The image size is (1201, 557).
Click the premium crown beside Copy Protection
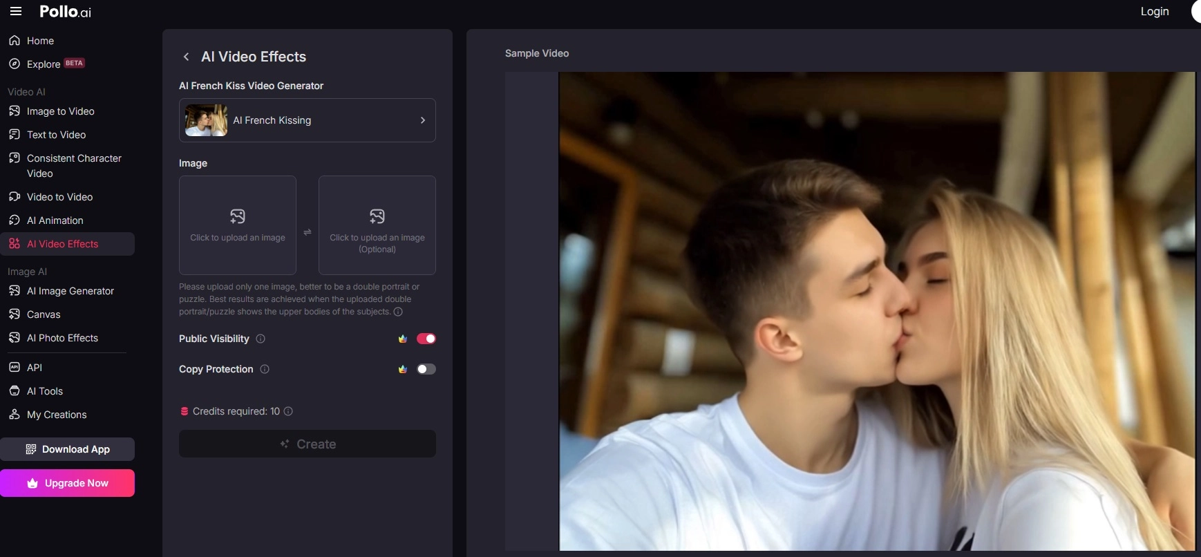403,369
